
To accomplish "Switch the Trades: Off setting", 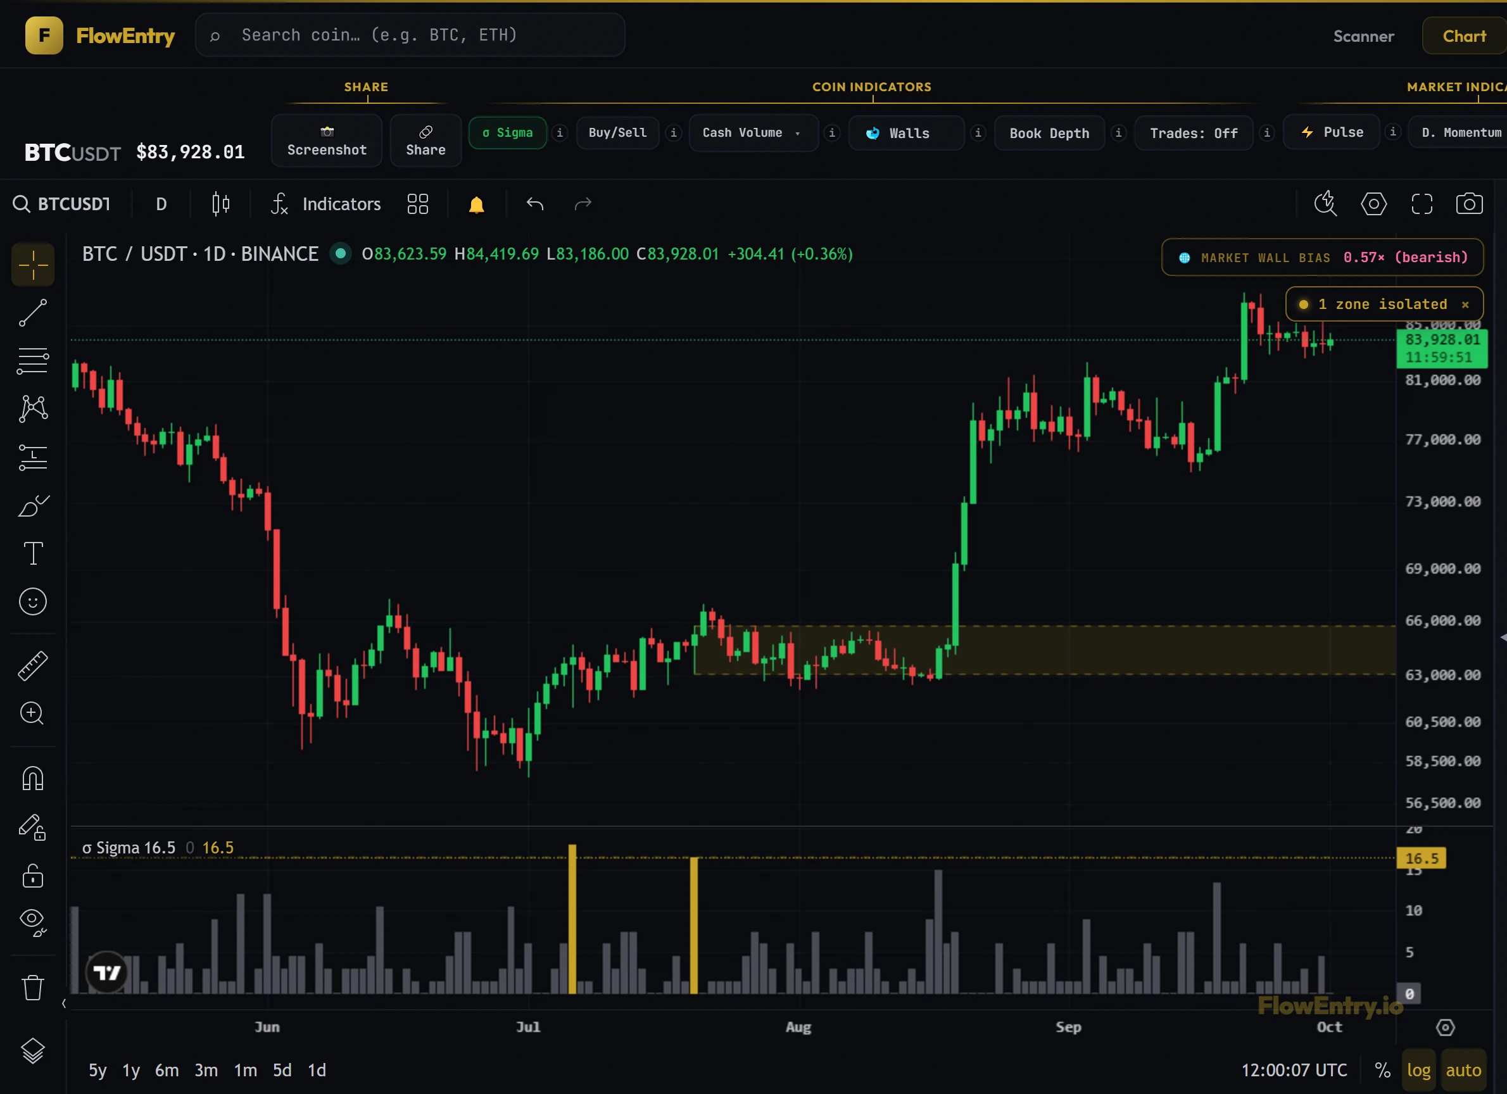I will 1194,133.
